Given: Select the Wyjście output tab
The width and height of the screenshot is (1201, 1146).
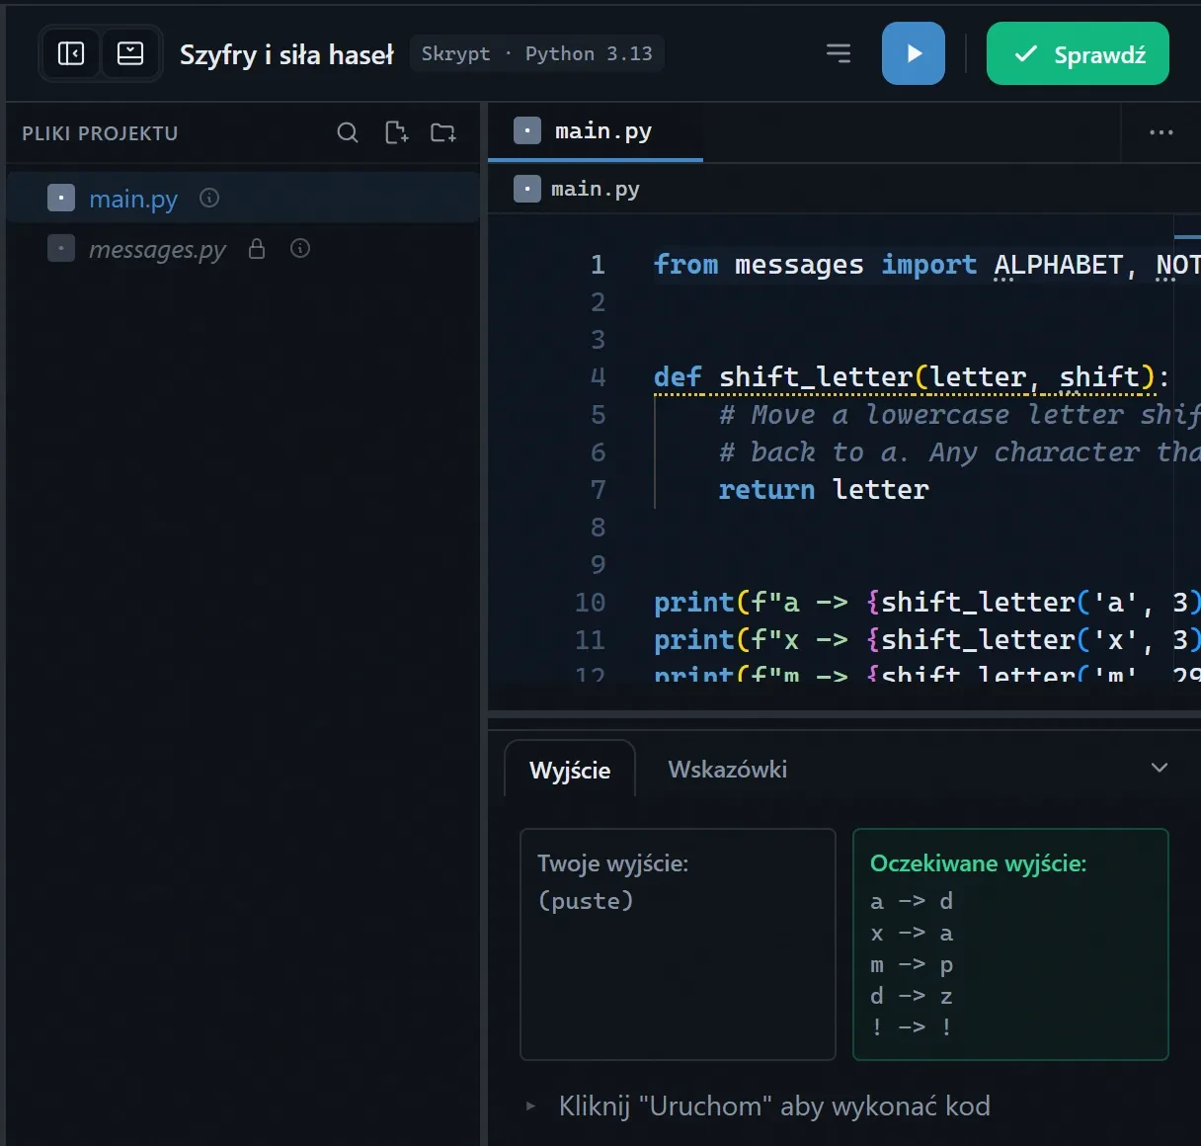Looking at the screenshot, I should tap(570, 770).
